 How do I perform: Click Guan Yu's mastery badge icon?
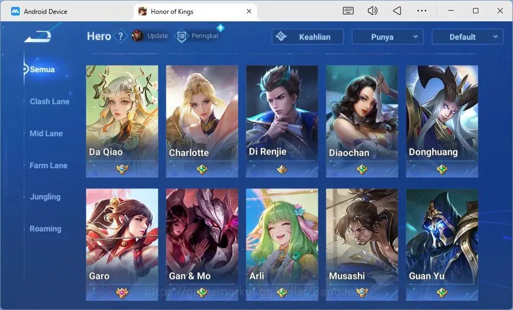tap(442, 292)
